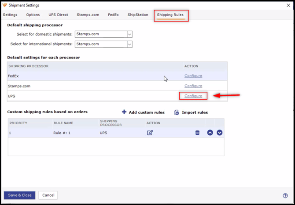This screenshot has height=205, width=295.
Task: Delete Rule #: 1 with trash icon
Action: point(197,133)
